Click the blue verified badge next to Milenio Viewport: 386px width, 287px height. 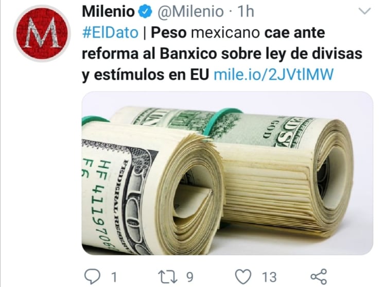(145, 11)
